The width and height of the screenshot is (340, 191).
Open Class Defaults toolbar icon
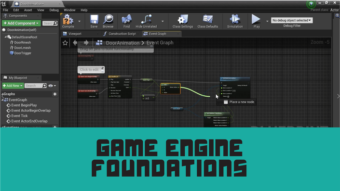pos(208,19)
